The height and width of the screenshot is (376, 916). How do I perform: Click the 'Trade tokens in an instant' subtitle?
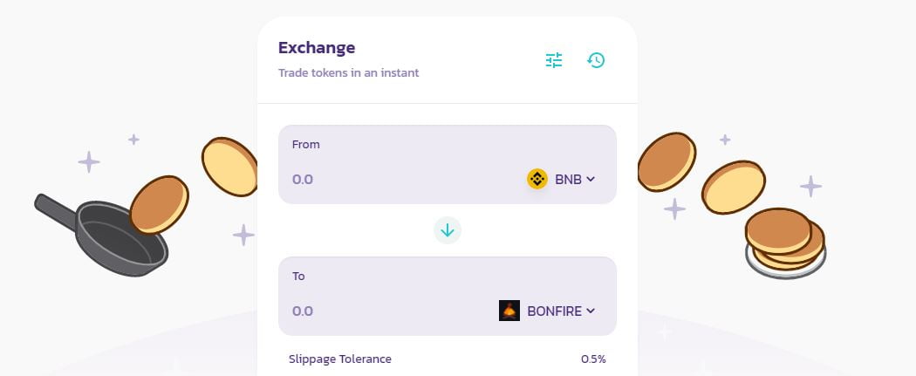pyautogui.click(x=348, y=72)
